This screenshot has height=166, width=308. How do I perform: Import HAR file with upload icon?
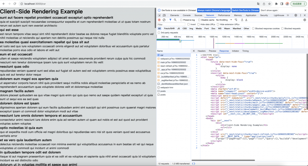pyautogui.click(x=242, y=20)
